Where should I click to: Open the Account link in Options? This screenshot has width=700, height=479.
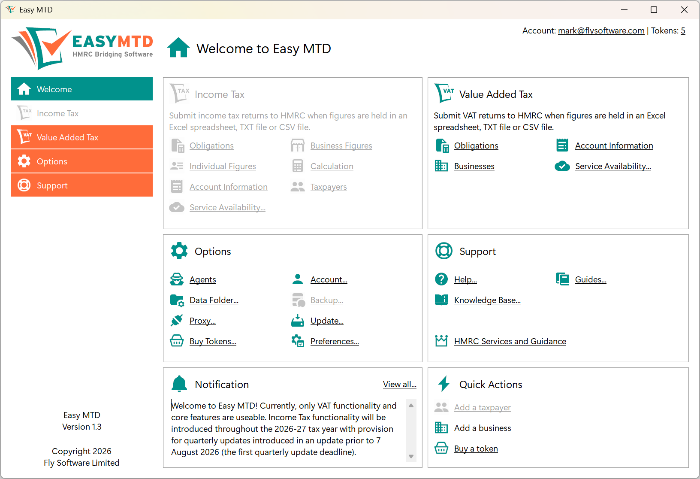[x=329, y=279]
